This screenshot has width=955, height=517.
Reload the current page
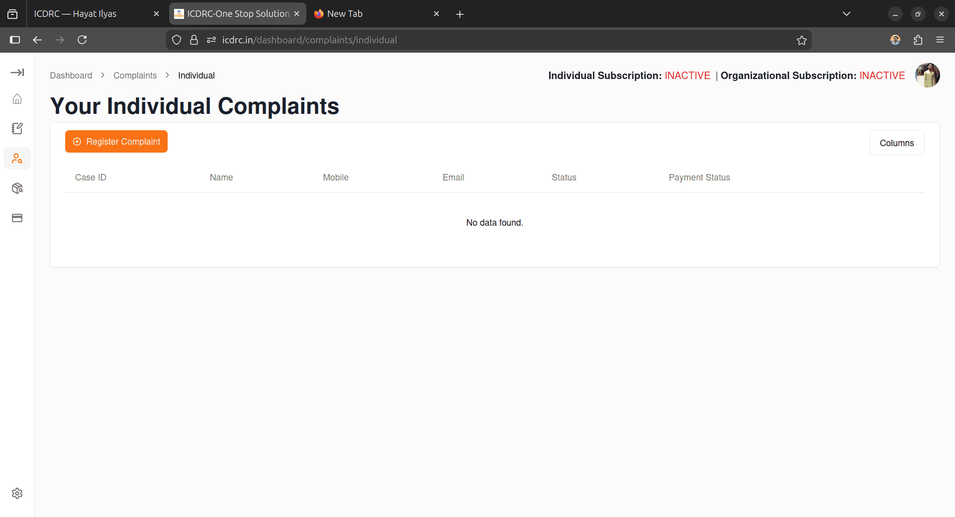point(82,40)
